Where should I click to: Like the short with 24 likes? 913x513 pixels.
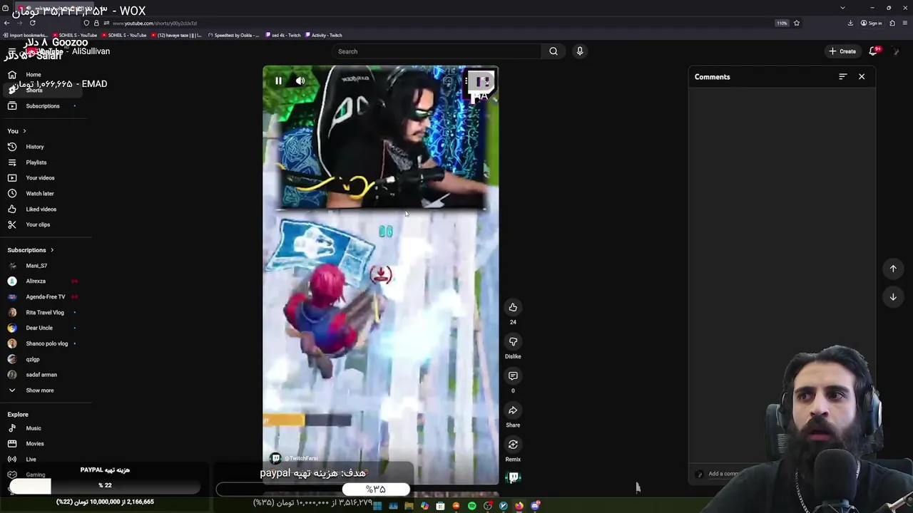[513, 307]
